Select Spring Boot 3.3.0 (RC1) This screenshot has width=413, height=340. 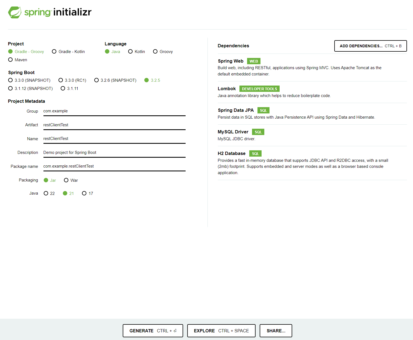72,80
